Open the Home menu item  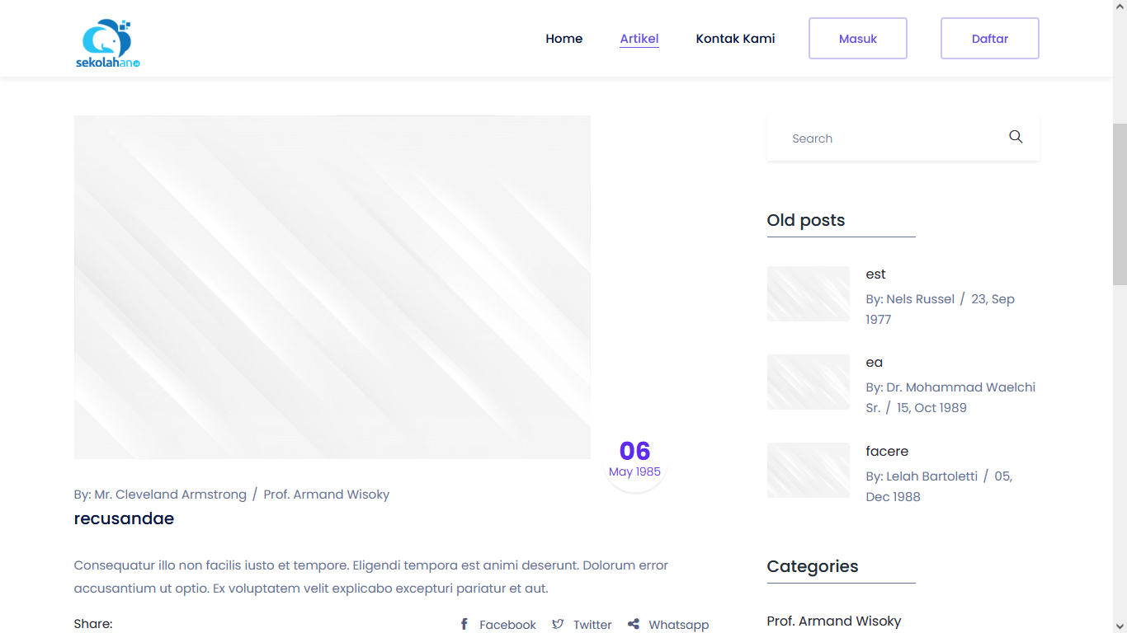pyautogui.click(x=563, y=39)
